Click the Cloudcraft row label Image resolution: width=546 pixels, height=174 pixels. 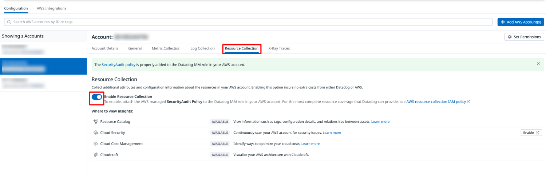[x=109, y=155]
